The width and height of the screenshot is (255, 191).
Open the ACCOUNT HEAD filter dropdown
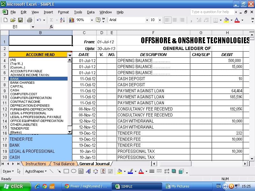(70, 54)
